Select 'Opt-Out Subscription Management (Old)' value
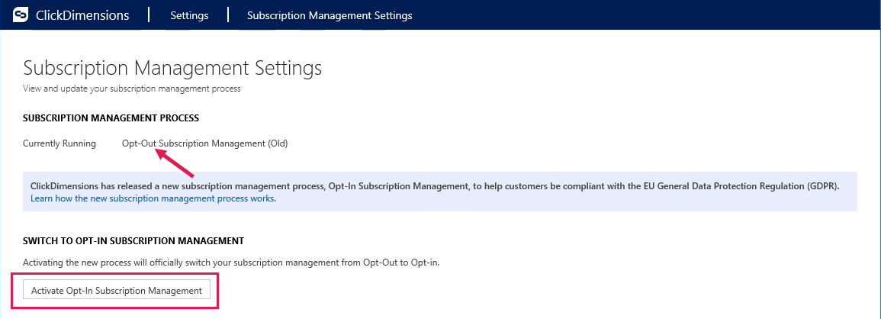881x319 pixels. pyautogui.click(x=204, y=143)
